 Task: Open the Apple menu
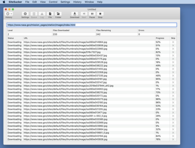[x=4, y=2]
